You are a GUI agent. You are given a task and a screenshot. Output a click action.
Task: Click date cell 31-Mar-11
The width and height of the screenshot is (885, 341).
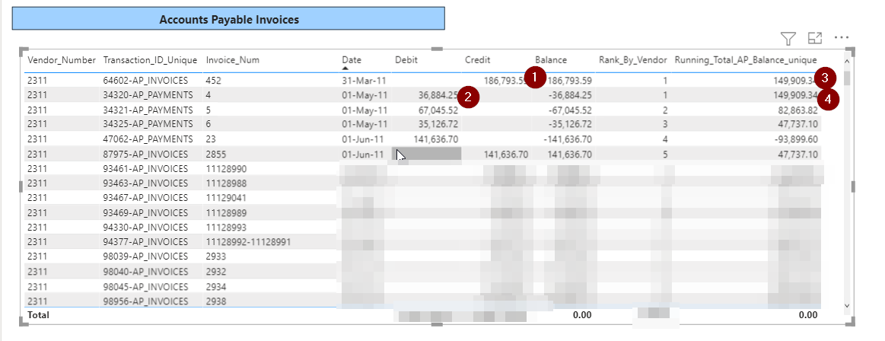pyautogui.click(x=365, y=81)
